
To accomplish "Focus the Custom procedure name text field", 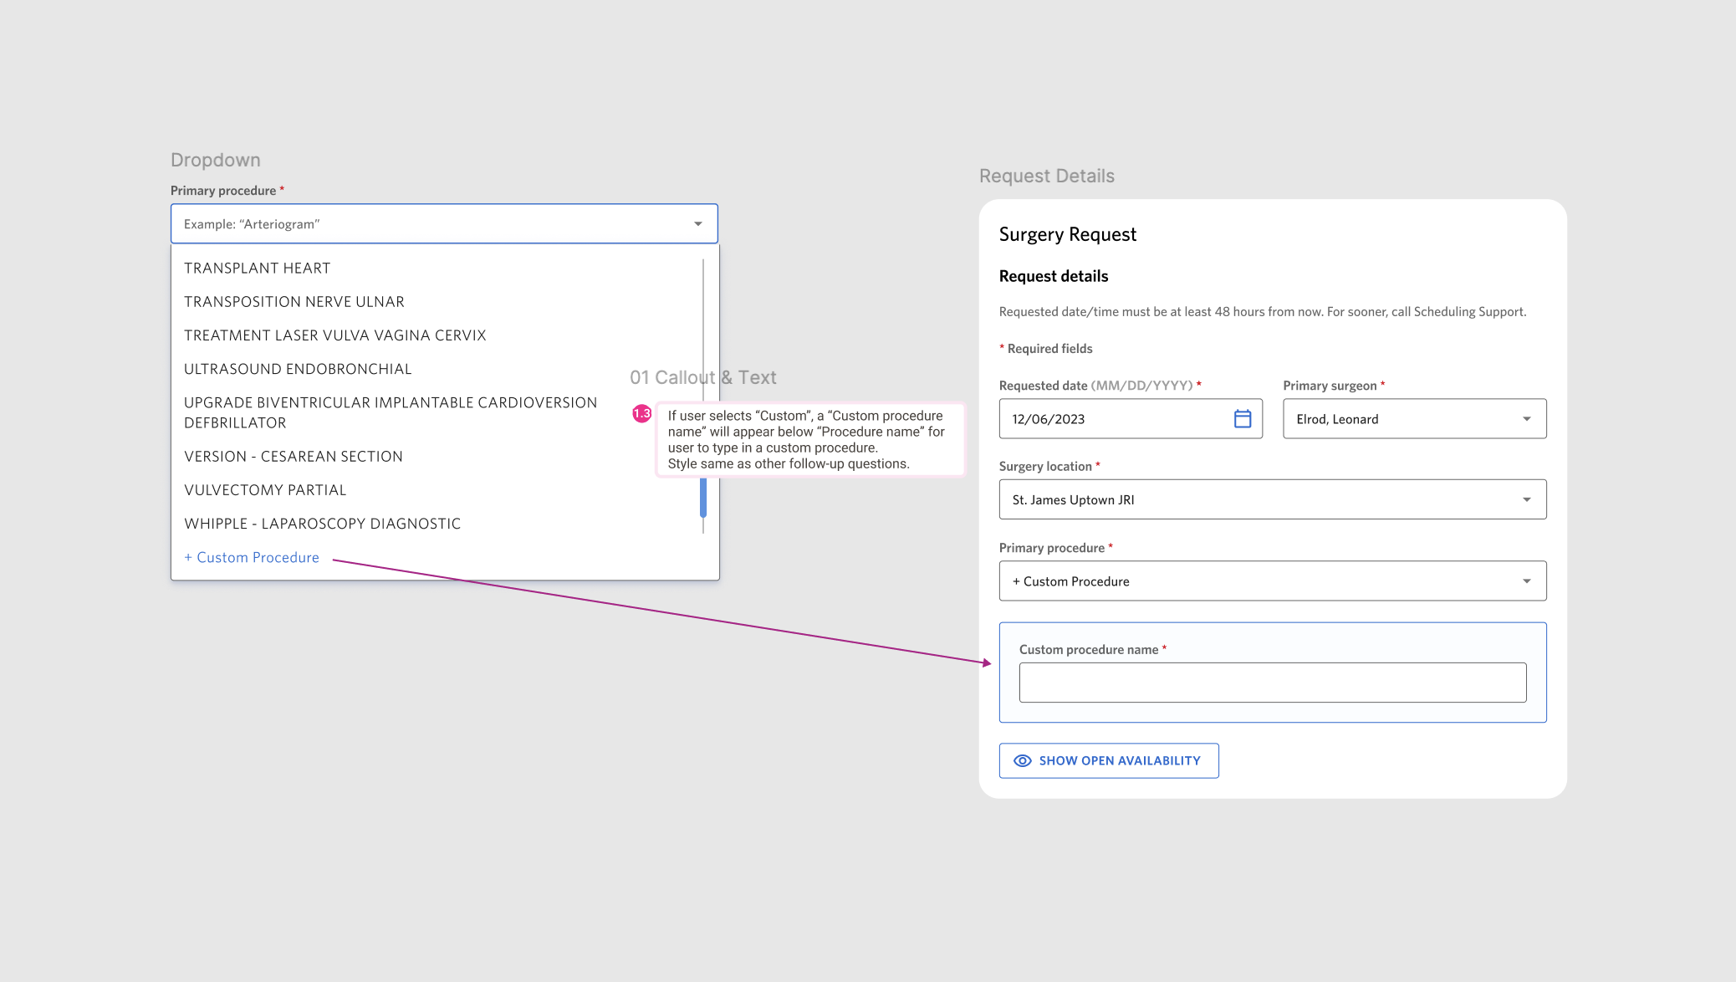I will (1272, 683).
